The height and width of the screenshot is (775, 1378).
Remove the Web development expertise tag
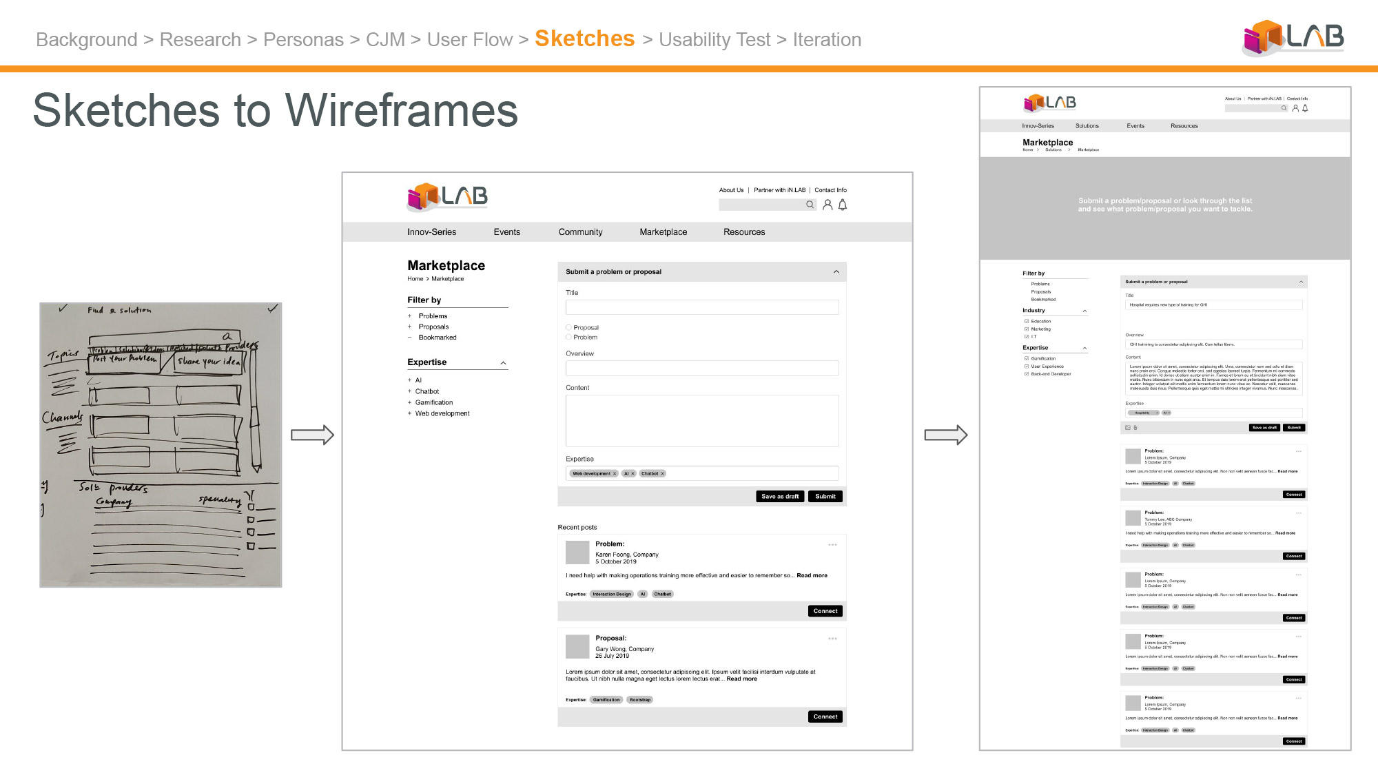(x=615, y=474)
